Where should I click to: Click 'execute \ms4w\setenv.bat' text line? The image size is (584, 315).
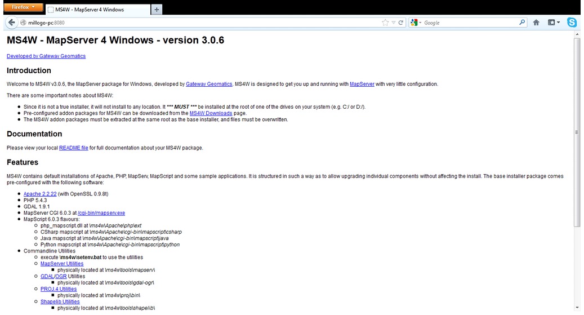coord(92,257)
